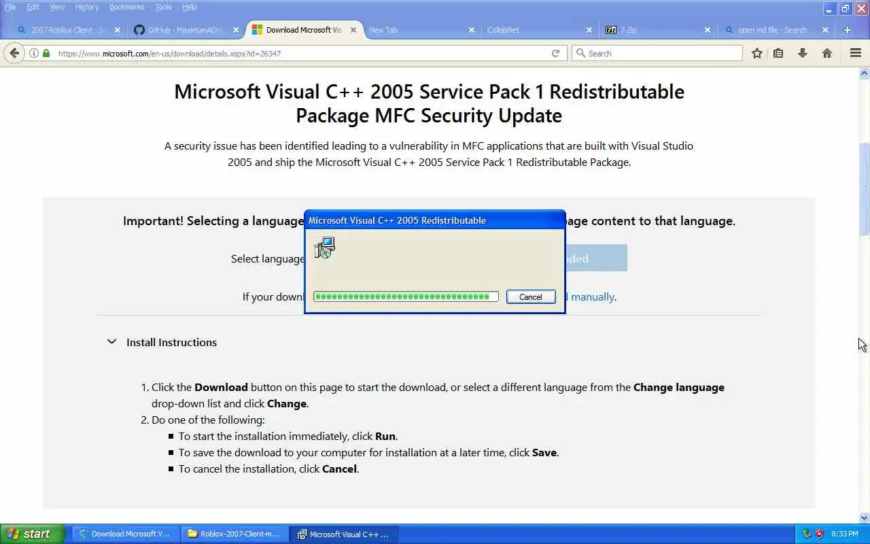Click the installer icon in the dialog
Viewport: 870px width, 544px height.
pos(325,248)
